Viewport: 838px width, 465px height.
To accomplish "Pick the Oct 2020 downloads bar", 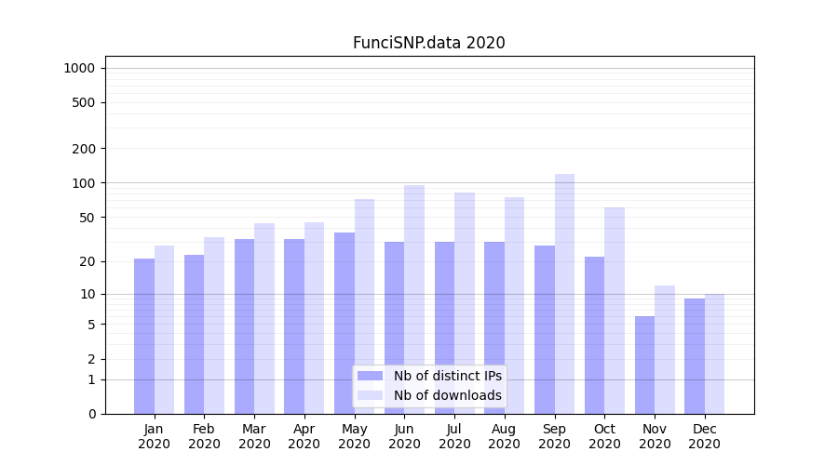I will coord(615,310).
